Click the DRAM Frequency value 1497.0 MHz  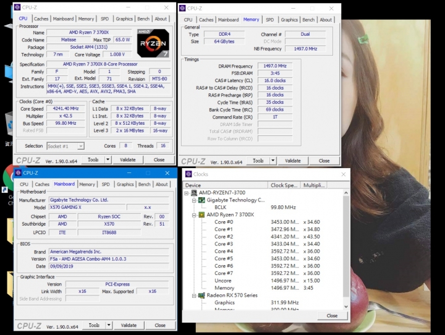(x=275, y=66)
